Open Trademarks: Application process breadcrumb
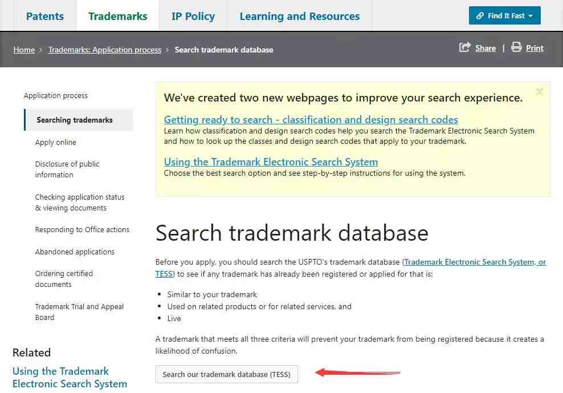563x393 pixels. 105,50
